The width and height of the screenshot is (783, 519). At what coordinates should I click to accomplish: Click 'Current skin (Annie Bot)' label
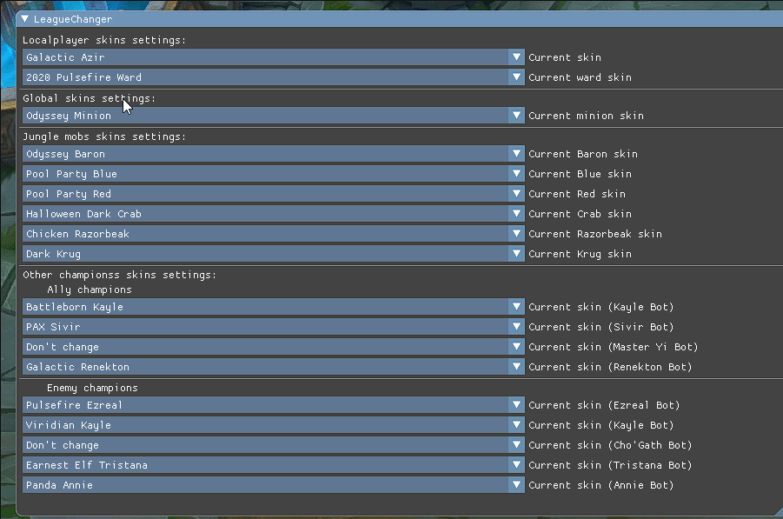(601, 486)
